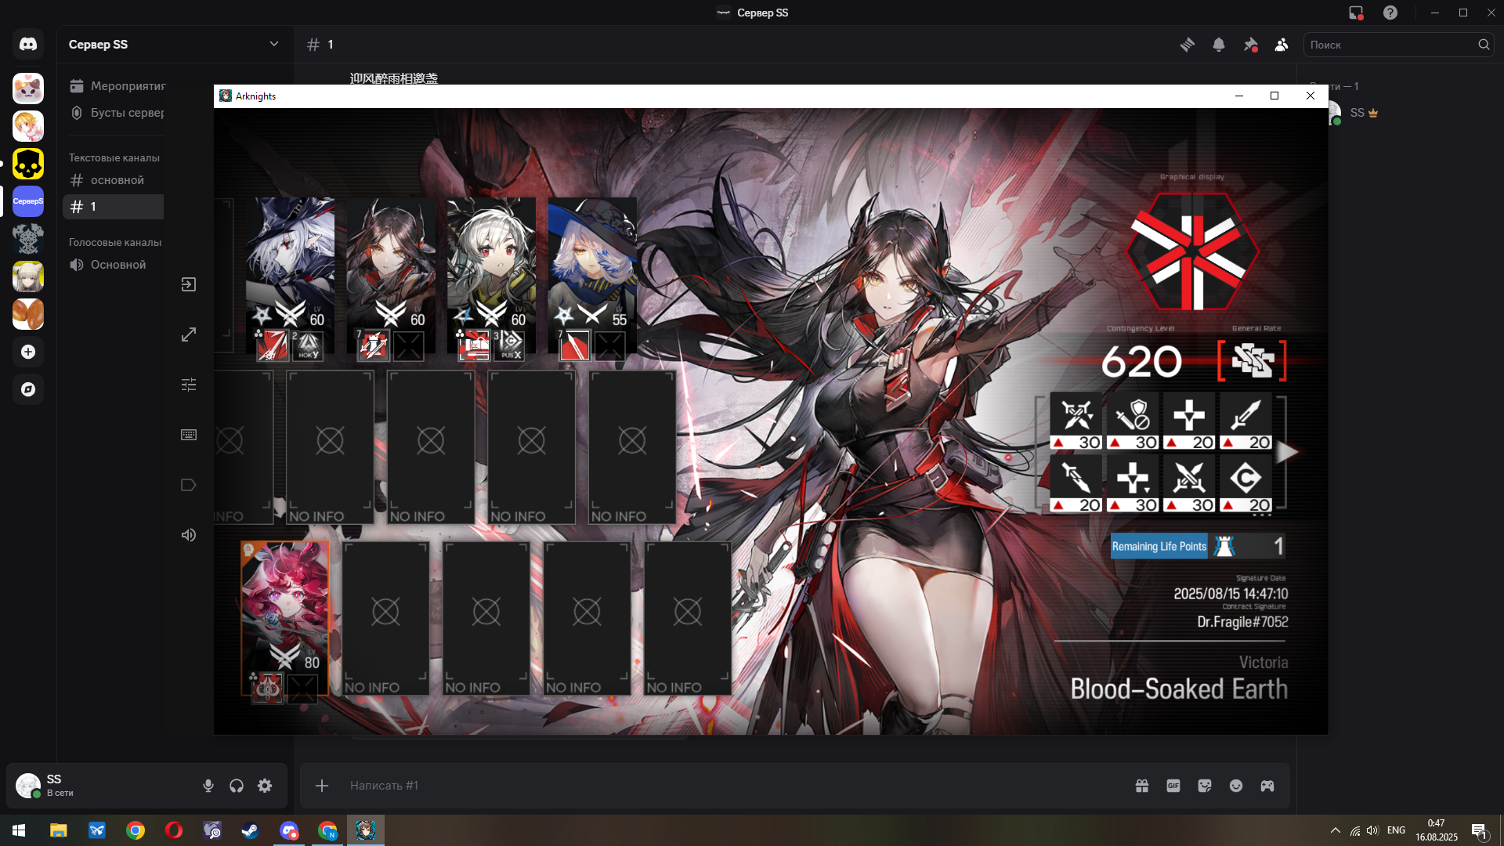Open Discord direct messages home icon
Screen dimensions: 1504x846
click(28, 45)
